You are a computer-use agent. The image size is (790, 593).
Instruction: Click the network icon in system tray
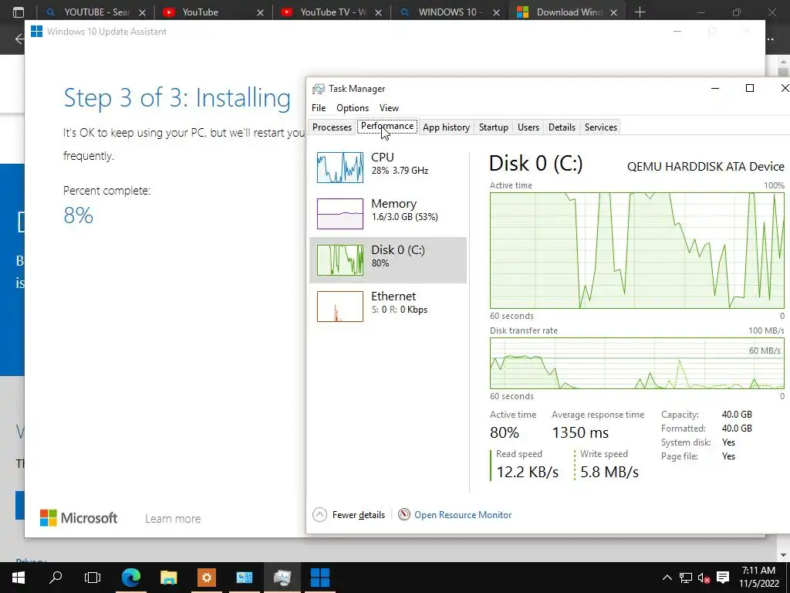tap(685, 578)
